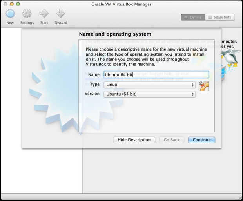The width and height of the screenshot is (243, 201).
Task: Click the grey close window button
Action: pyautogui.click(x=5, y=4)
